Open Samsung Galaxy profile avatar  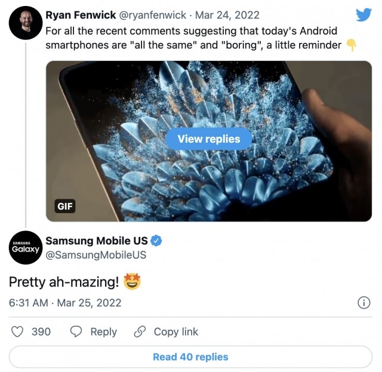coord(25,248)
